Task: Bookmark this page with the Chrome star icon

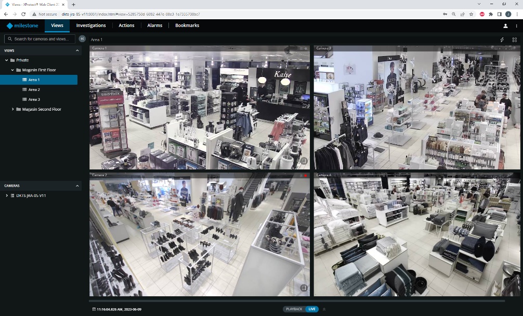Action: tap(471, 14)
